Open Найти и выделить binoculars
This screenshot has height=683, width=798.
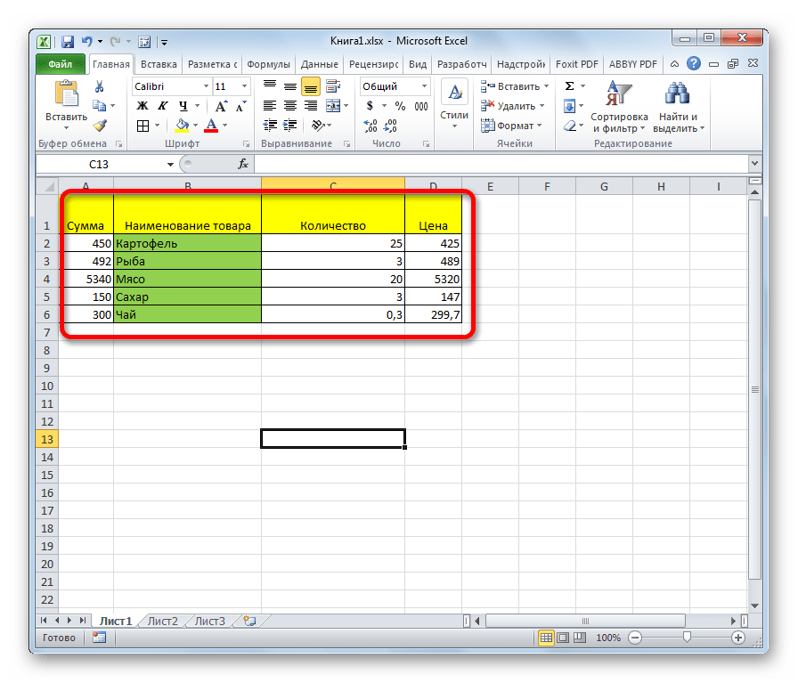(x=679, y=105)
